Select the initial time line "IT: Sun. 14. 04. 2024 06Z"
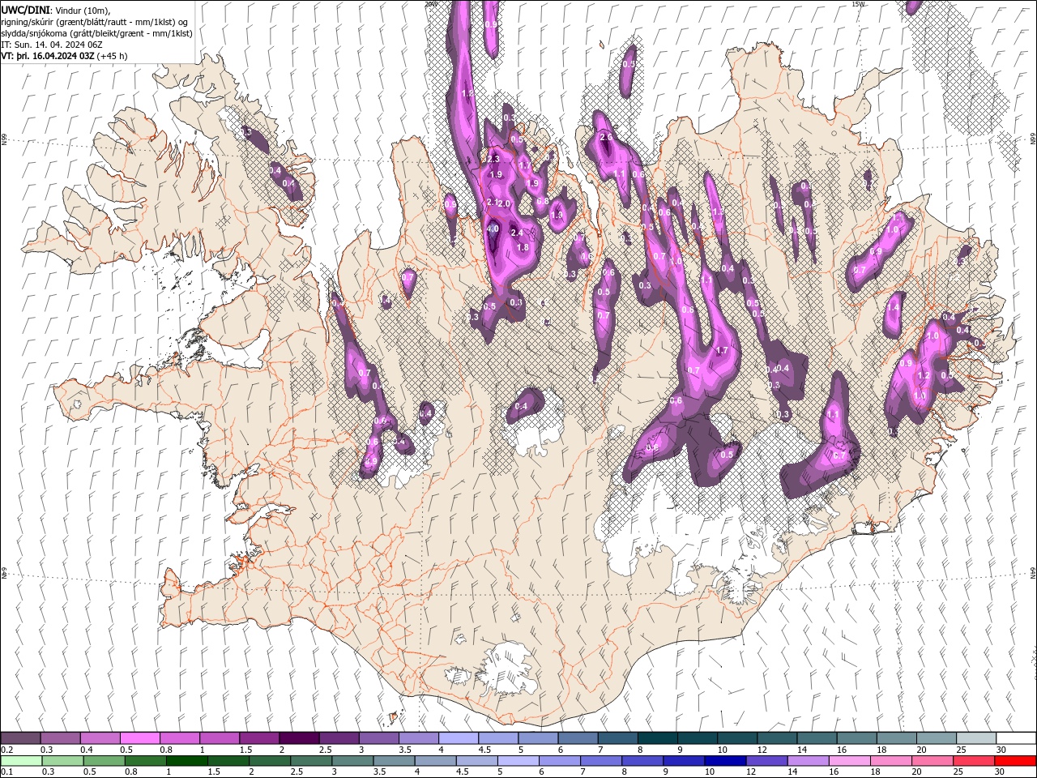Screen dimensions: 1037x778 (x=52, y=45)
